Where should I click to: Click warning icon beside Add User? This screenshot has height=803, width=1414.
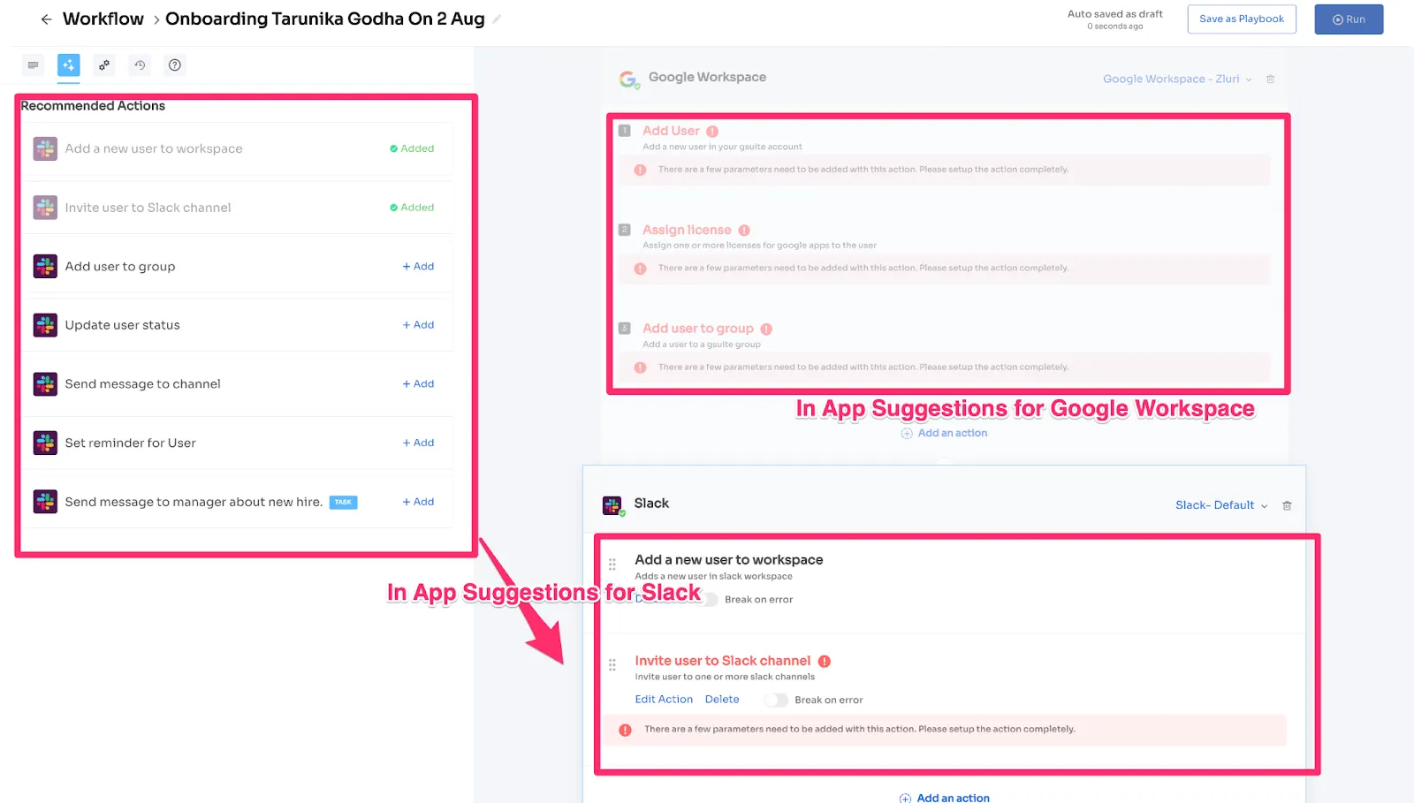[712, 132]
